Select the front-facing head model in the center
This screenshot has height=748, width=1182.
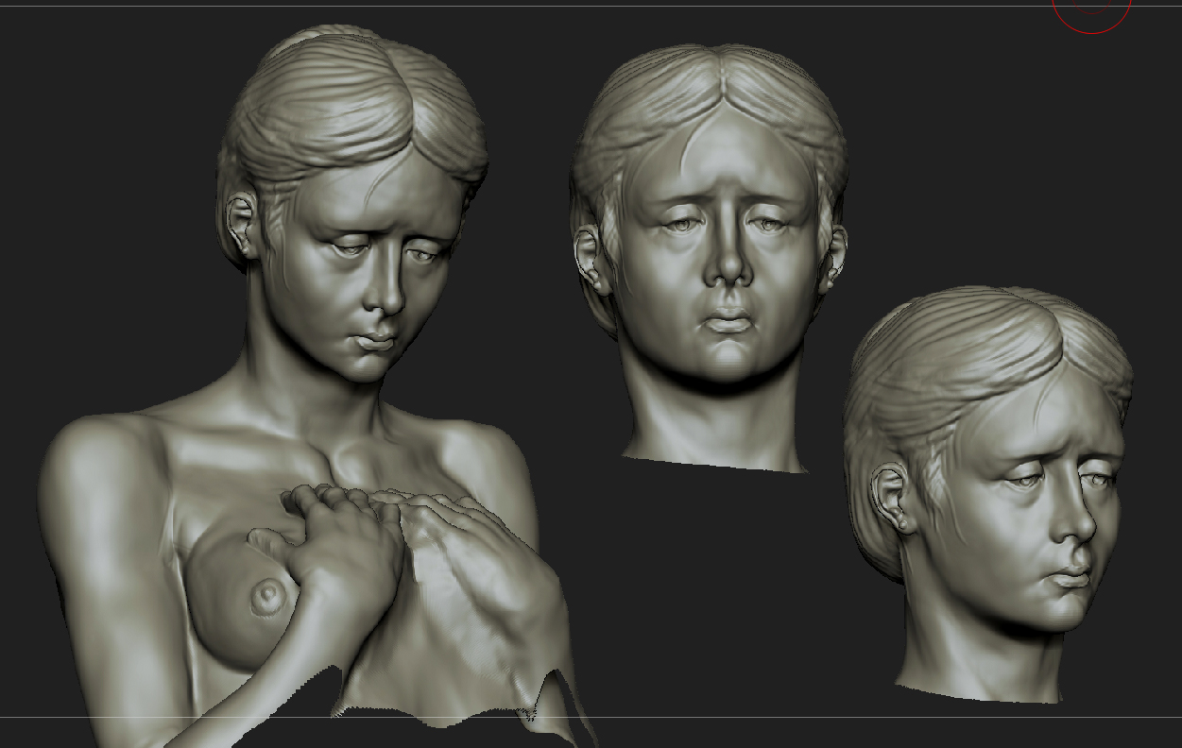711,260
